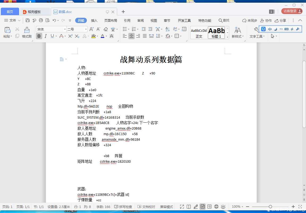Switch to the 插入 Insert tab
The image size is (306, 213).
tap(94, 20)
